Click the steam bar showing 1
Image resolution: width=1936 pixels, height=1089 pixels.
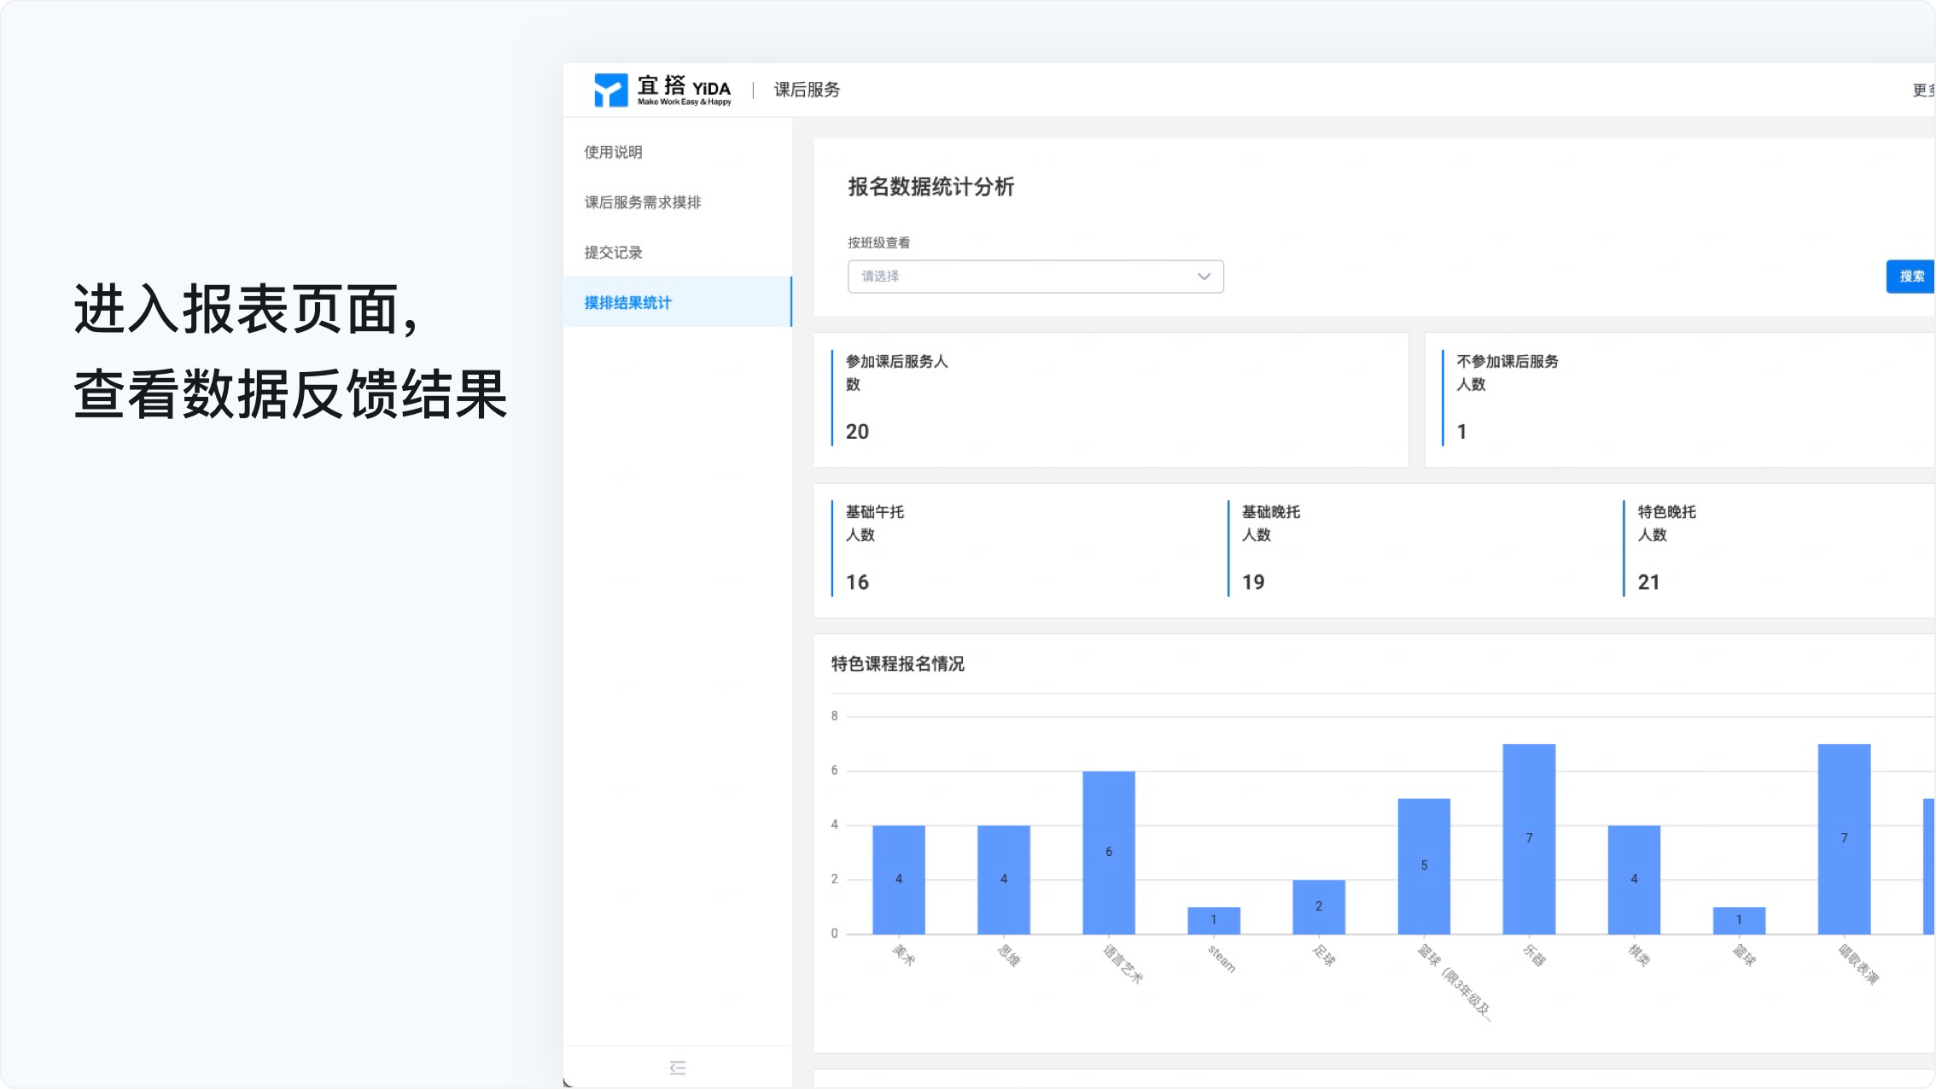[1214, 920]
